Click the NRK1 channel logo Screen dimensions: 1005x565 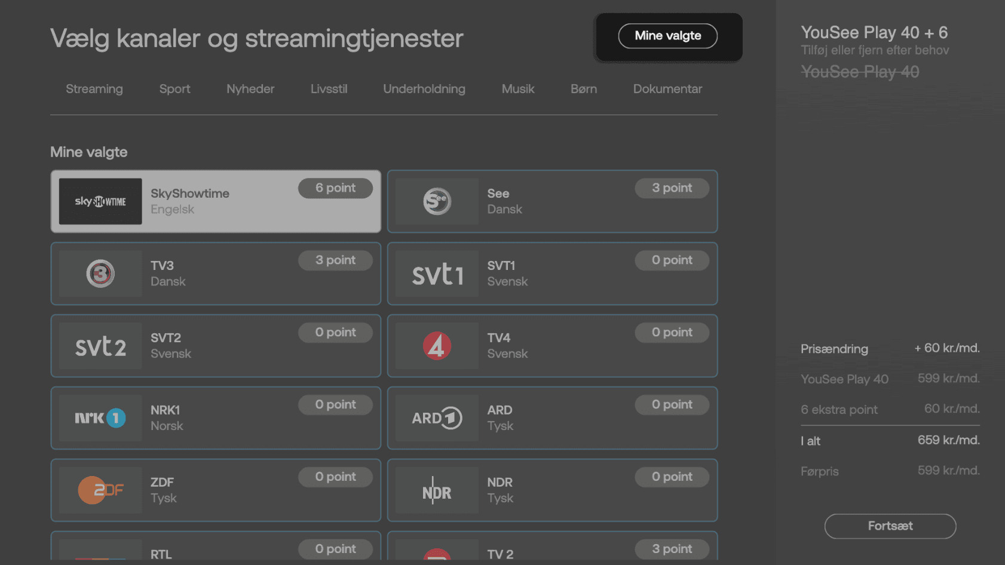[x=100, y=418]
